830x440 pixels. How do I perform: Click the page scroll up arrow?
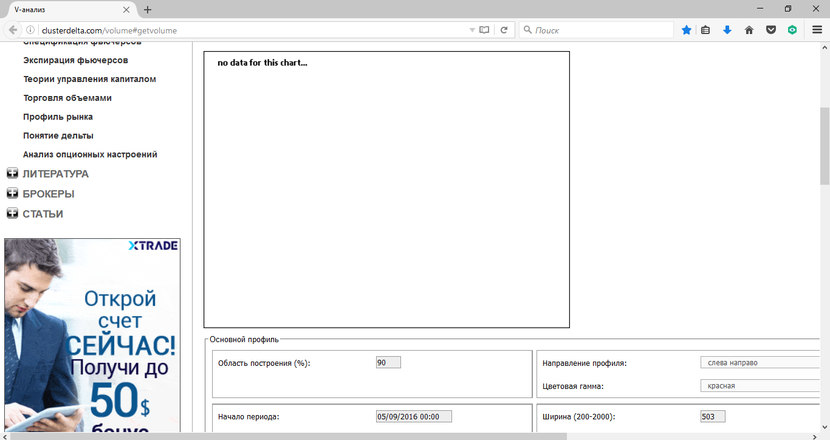pos(825,47)
